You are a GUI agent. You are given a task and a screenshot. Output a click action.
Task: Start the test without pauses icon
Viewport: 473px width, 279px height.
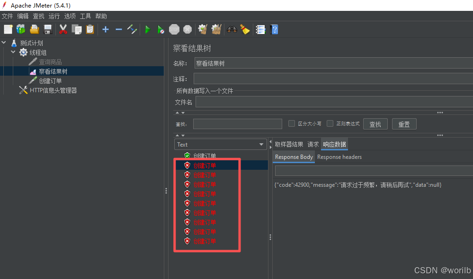161,29
